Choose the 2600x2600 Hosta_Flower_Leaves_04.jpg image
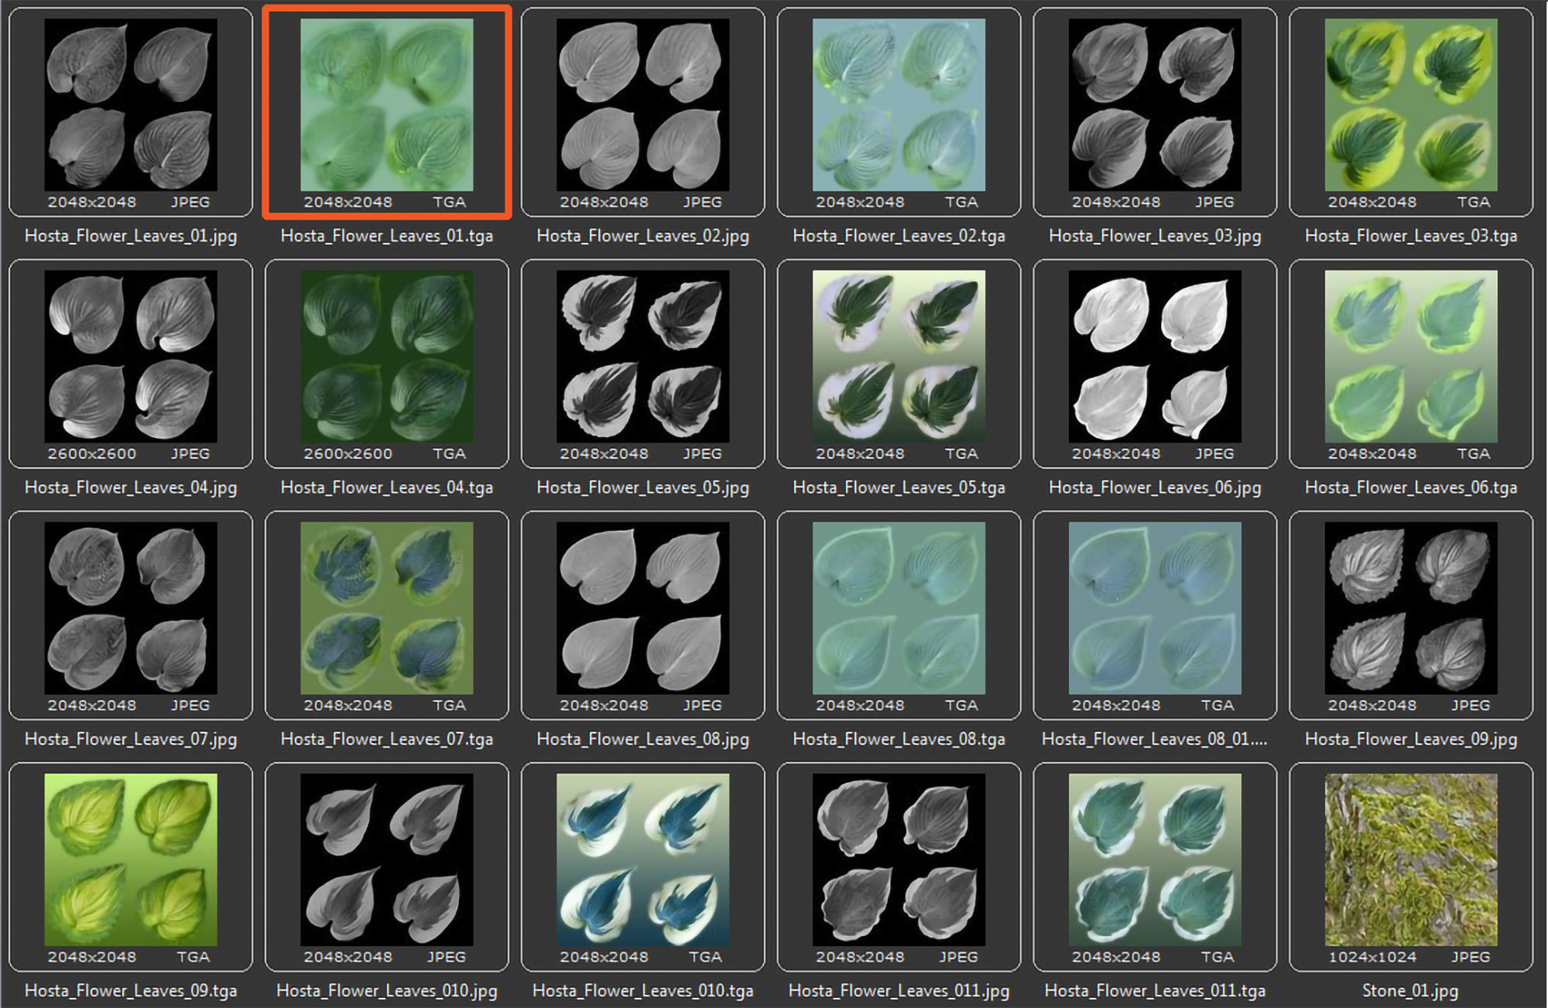 [130, 357]
